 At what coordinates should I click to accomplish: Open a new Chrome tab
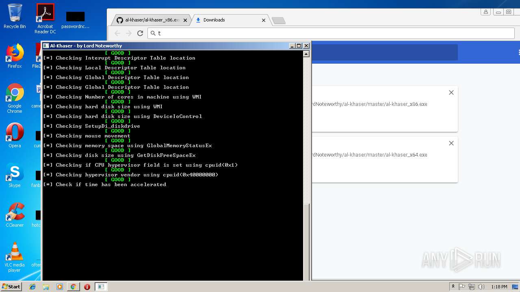click(278, 20)
